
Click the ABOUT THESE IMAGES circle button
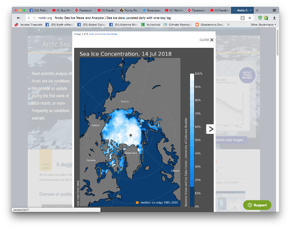click(247, 75)
